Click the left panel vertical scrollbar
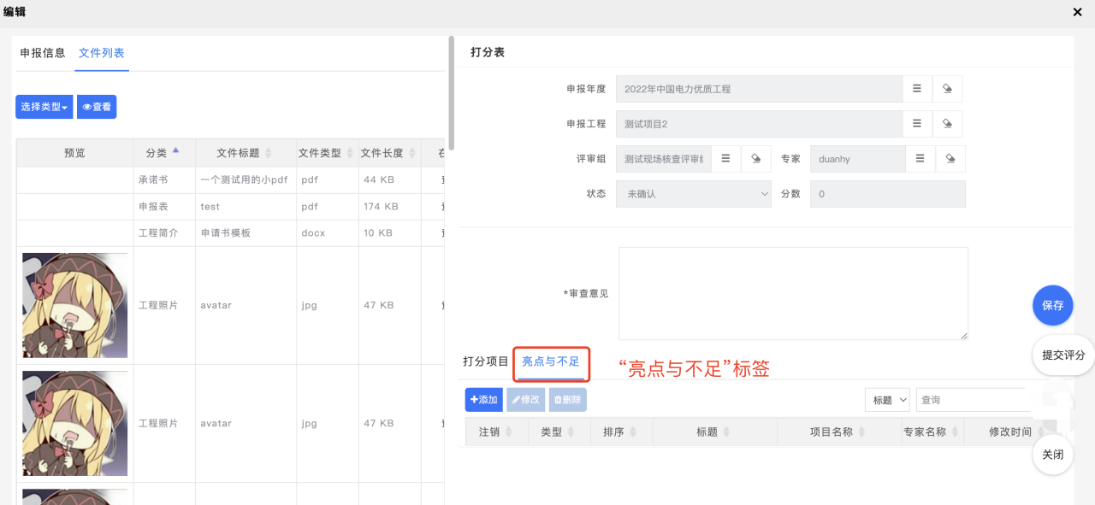The image size is (1095, 505). 452,93
